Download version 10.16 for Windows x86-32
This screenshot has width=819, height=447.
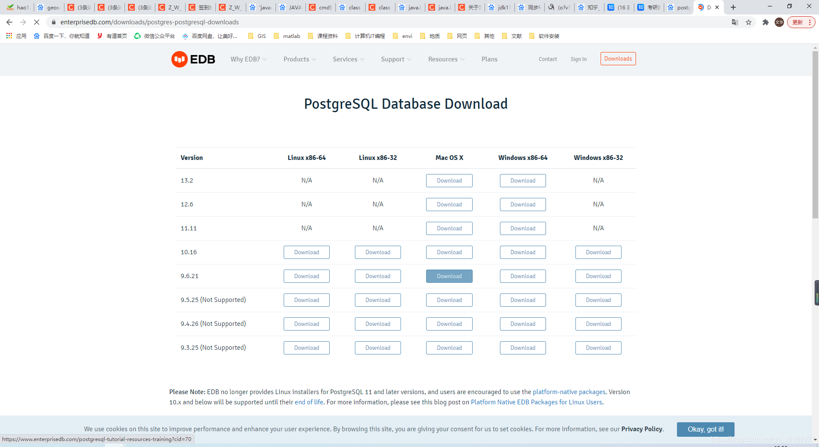pos(598,252)
